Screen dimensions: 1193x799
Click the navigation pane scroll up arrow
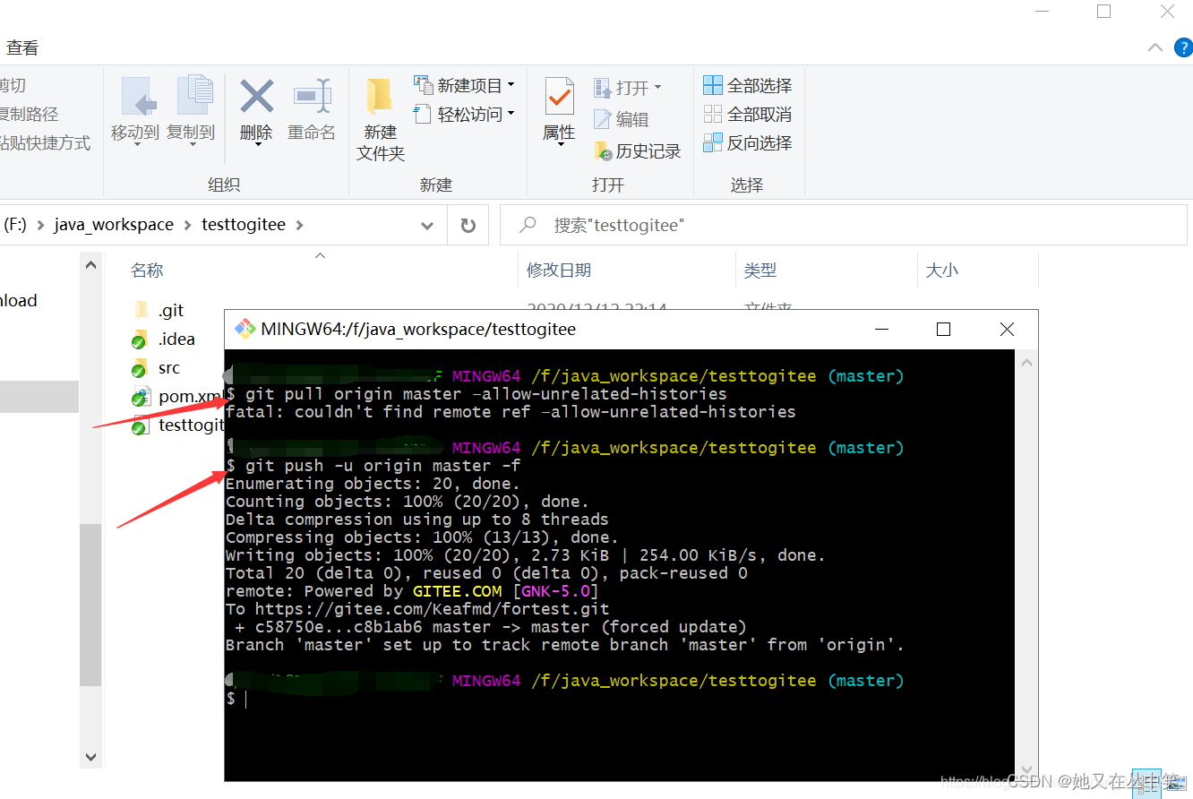click(90, 265)
